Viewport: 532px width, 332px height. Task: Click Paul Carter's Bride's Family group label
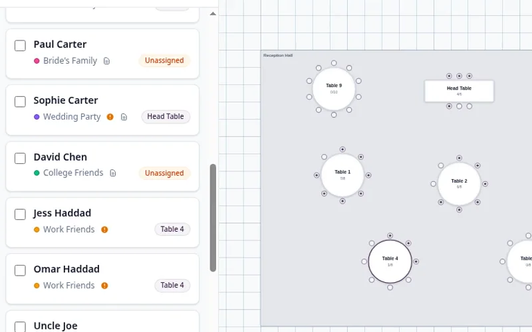pyautogui.click(x=70, y=60)
